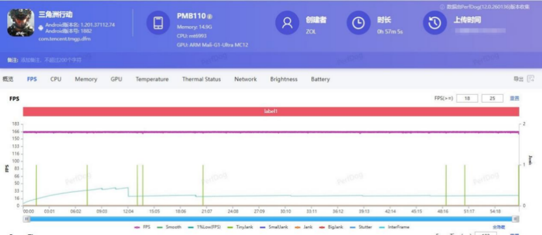
Task: Select the red label1 bar
Action: click(x=271, y=111)
